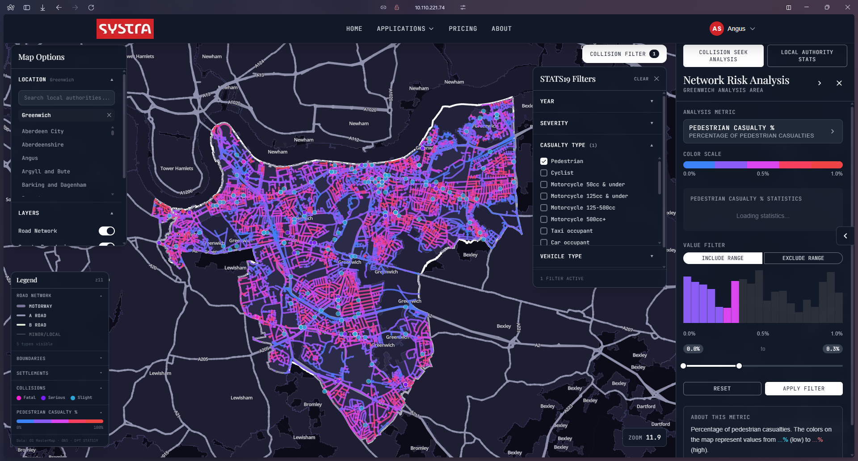Click the SYSTRA logo
The image size is (858, 461).
point(125,29)
